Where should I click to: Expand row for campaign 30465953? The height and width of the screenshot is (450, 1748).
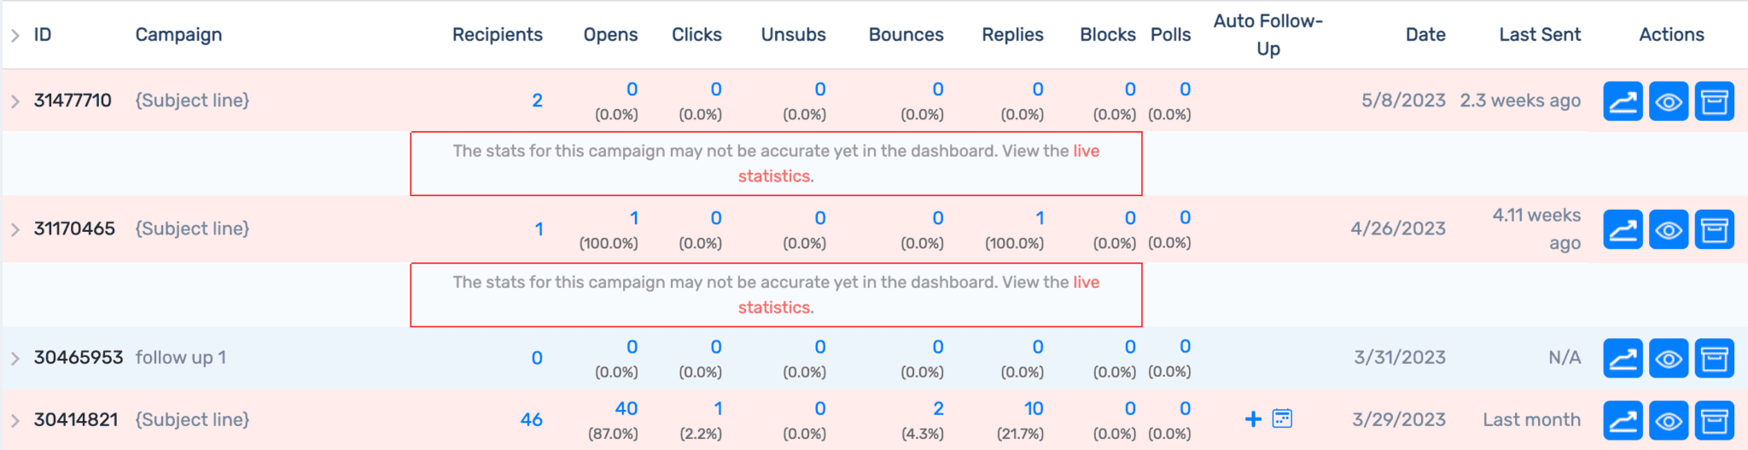pyautogui.click(x=15, y=358)
